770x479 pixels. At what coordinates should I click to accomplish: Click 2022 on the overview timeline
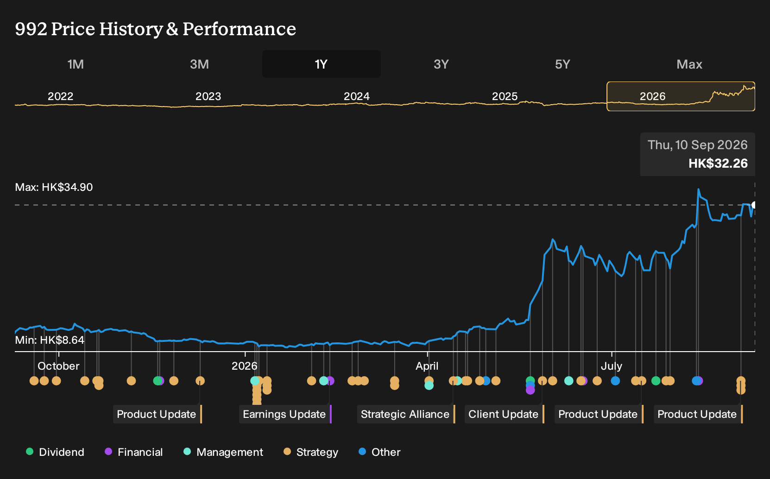click(61, 96)
